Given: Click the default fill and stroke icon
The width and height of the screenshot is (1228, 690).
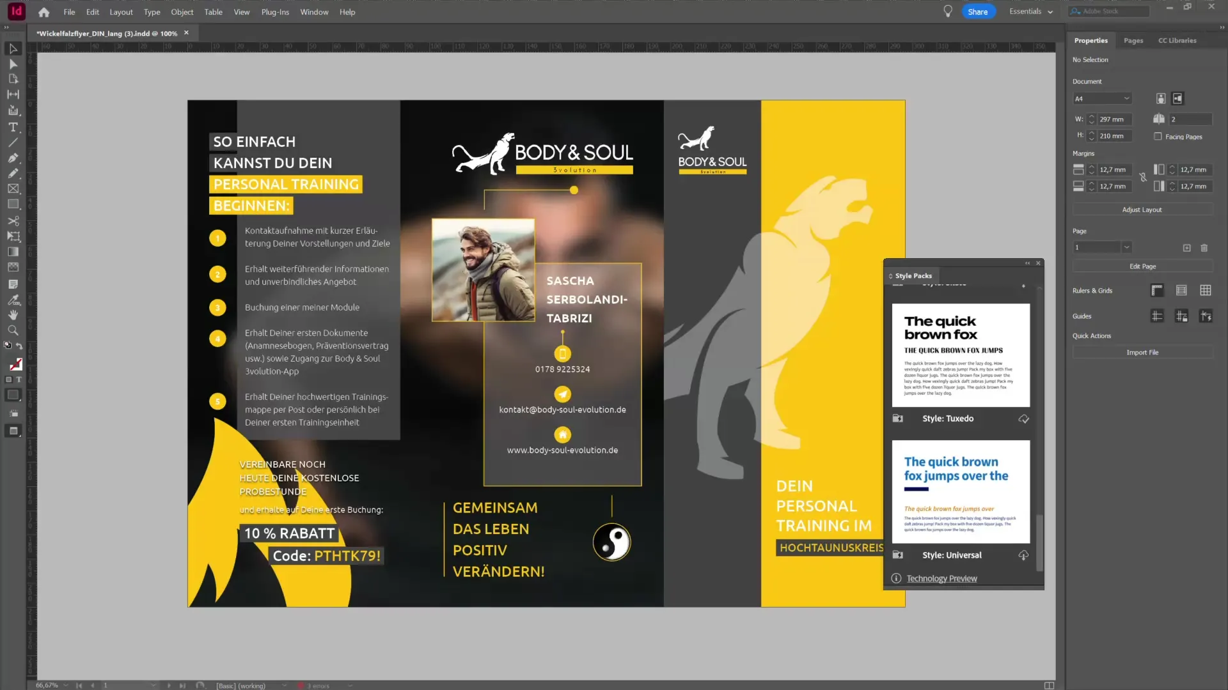Looking at the screenshot, I should (8, 346).
